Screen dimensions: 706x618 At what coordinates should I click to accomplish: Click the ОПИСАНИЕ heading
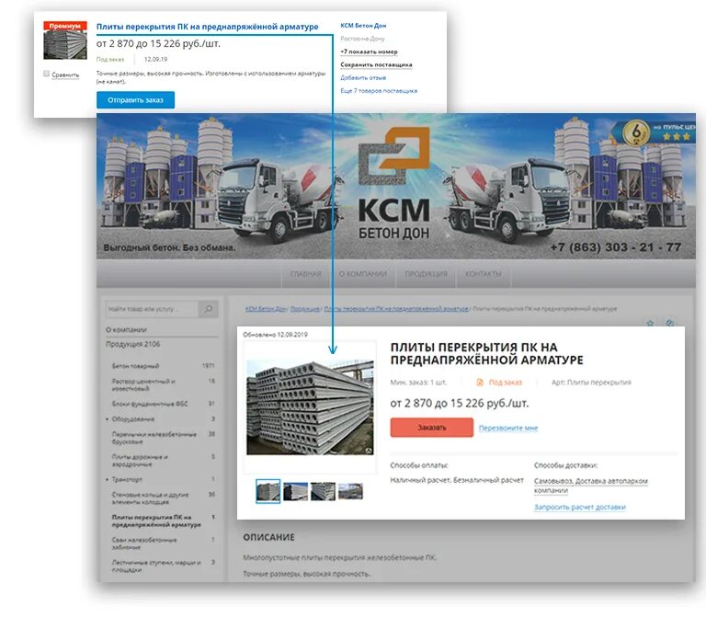click(268, 537)
